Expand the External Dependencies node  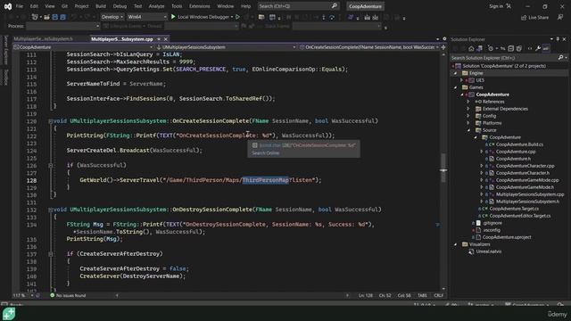pyautogui.click(x=468, y=109)
